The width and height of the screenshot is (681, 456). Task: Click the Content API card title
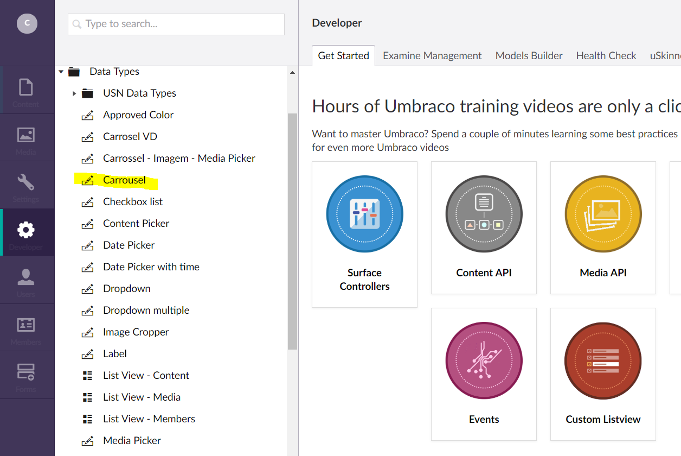click(484, 273)
